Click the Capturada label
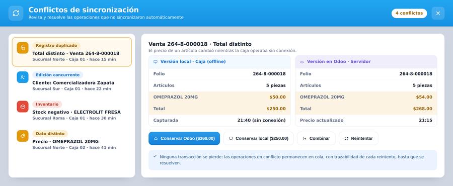 166,120
